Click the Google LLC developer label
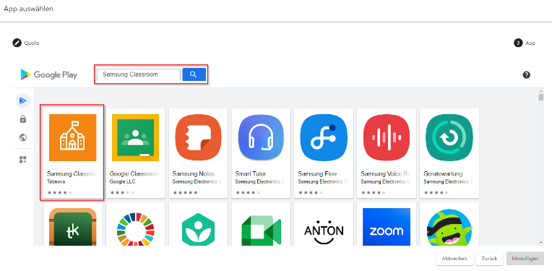Screen dimensions: 552x271 [123, 182]
